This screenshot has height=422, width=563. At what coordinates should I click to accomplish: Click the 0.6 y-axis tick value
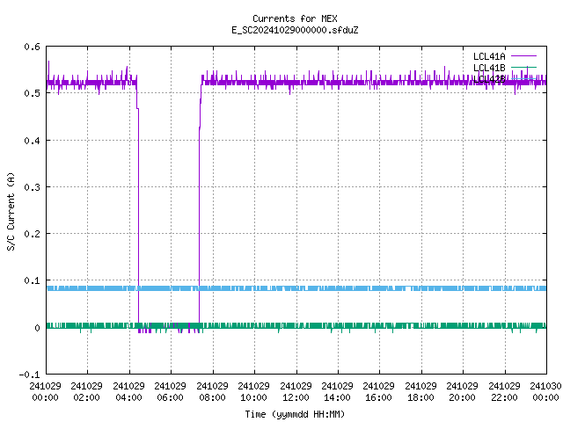(x=32, y=47)
